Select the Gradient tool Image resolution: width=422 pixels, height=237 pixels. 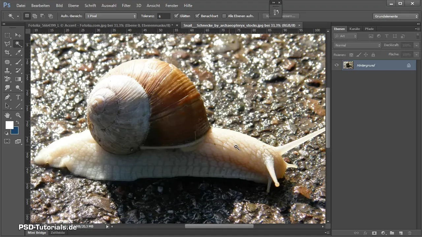pyautogui.click(x=18, y=79)
